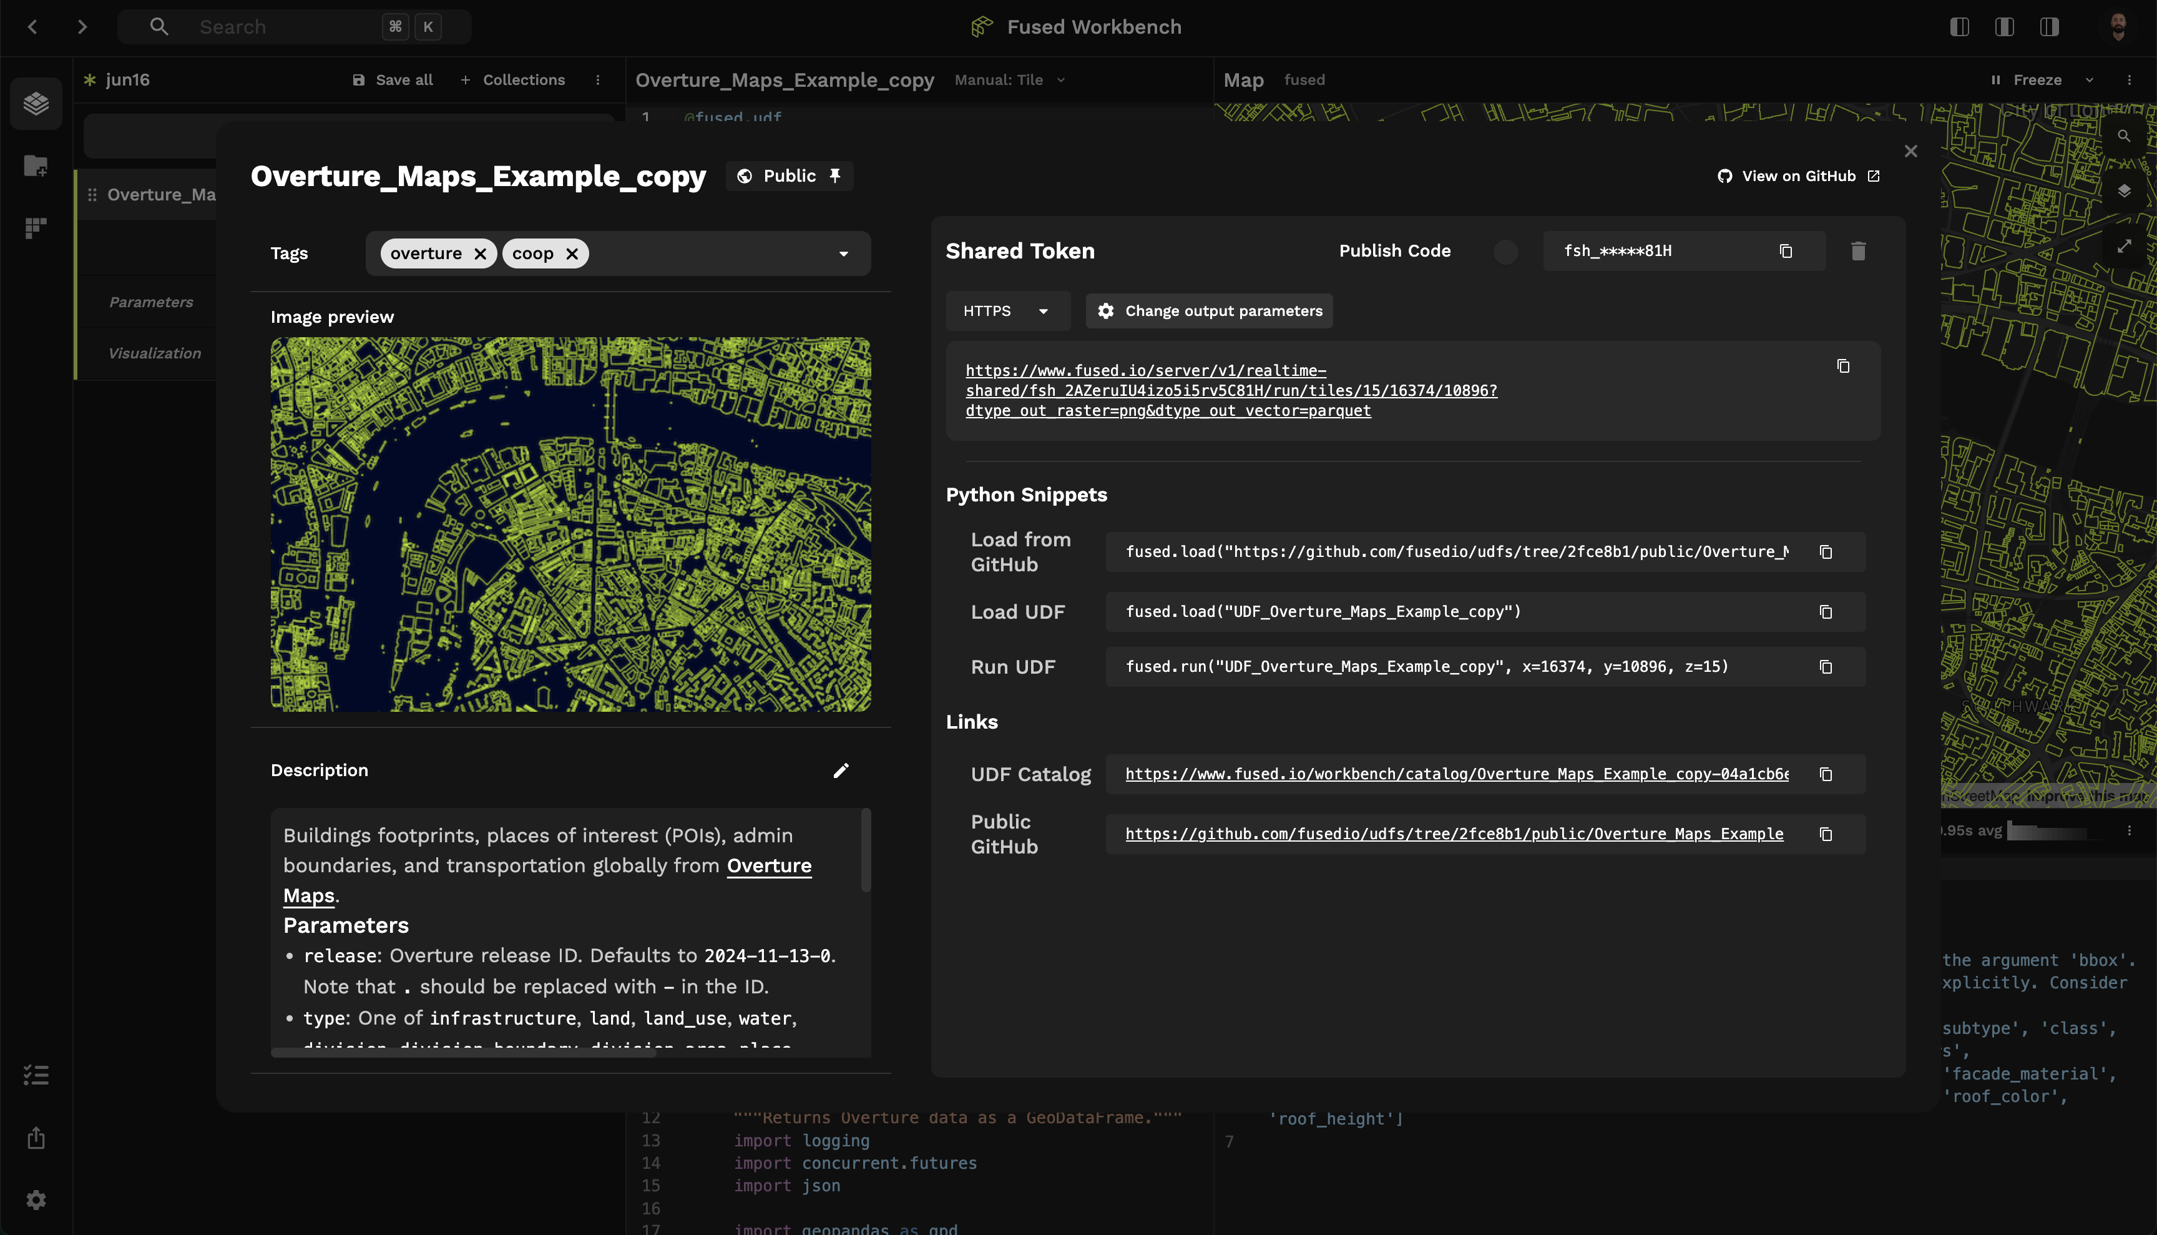The height and width of the screenshot is (1235, 2157).
Task: Click the Collections button
Action: coord(513,80)
